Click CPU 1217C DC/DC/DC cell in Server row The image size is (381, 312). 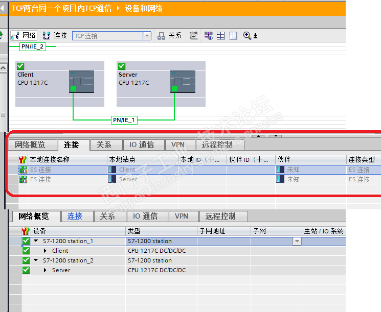pos(161,270)
